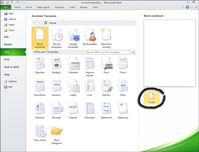Open Customize Quick Access Toolbar dropdown
Viewport: 199px width, 152px height.
24,2
